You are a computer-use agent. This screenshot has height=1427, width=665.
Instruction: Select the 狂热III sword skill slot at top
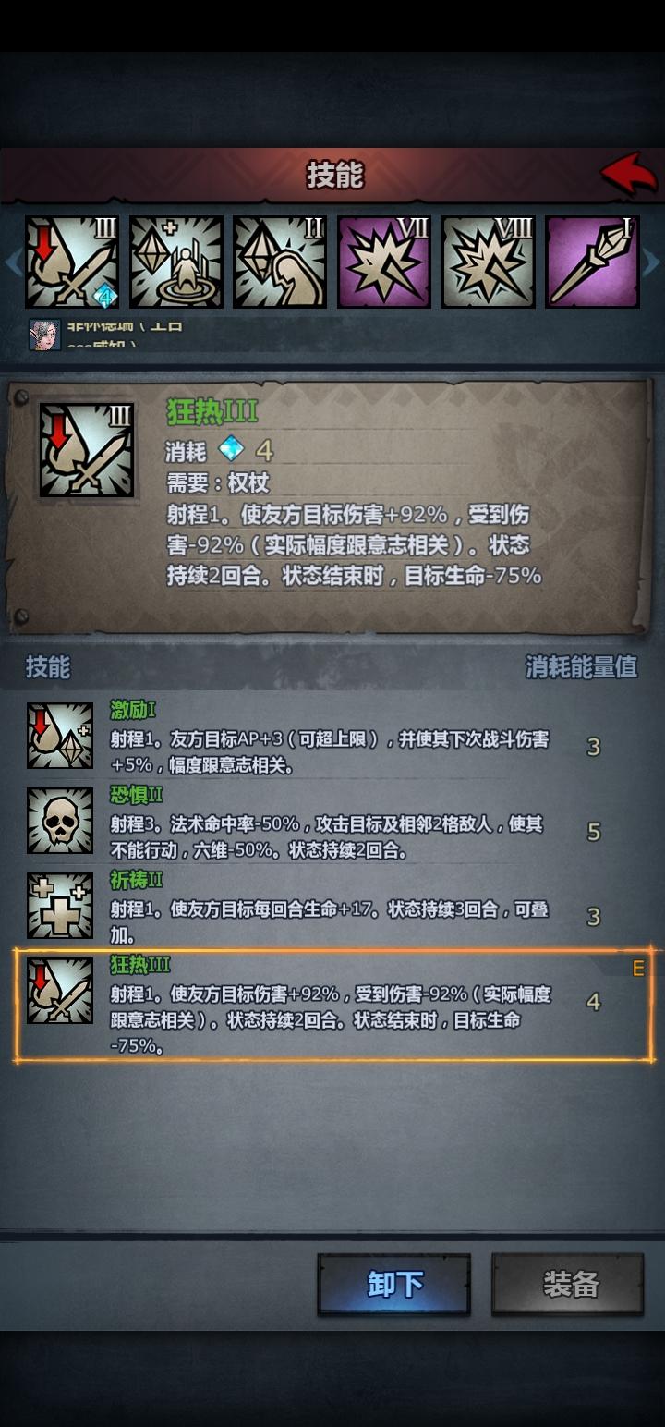click(x=71, y=262)
